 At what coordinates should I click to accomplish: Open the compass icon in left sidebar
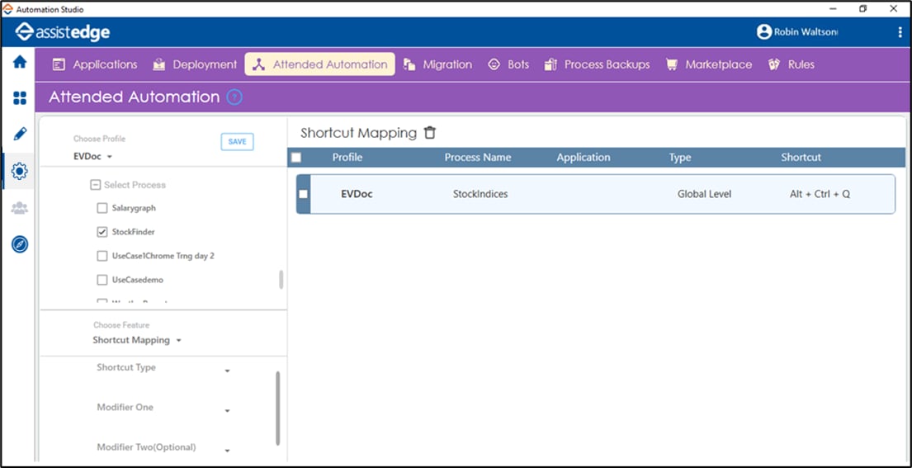[19, 244]
